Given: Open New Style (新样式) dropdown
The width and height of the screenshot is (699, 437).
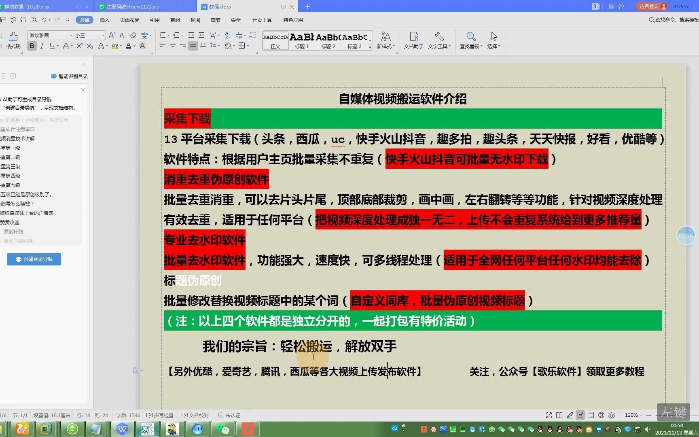Looking at the screenshot, I should [x=386, y=40].
